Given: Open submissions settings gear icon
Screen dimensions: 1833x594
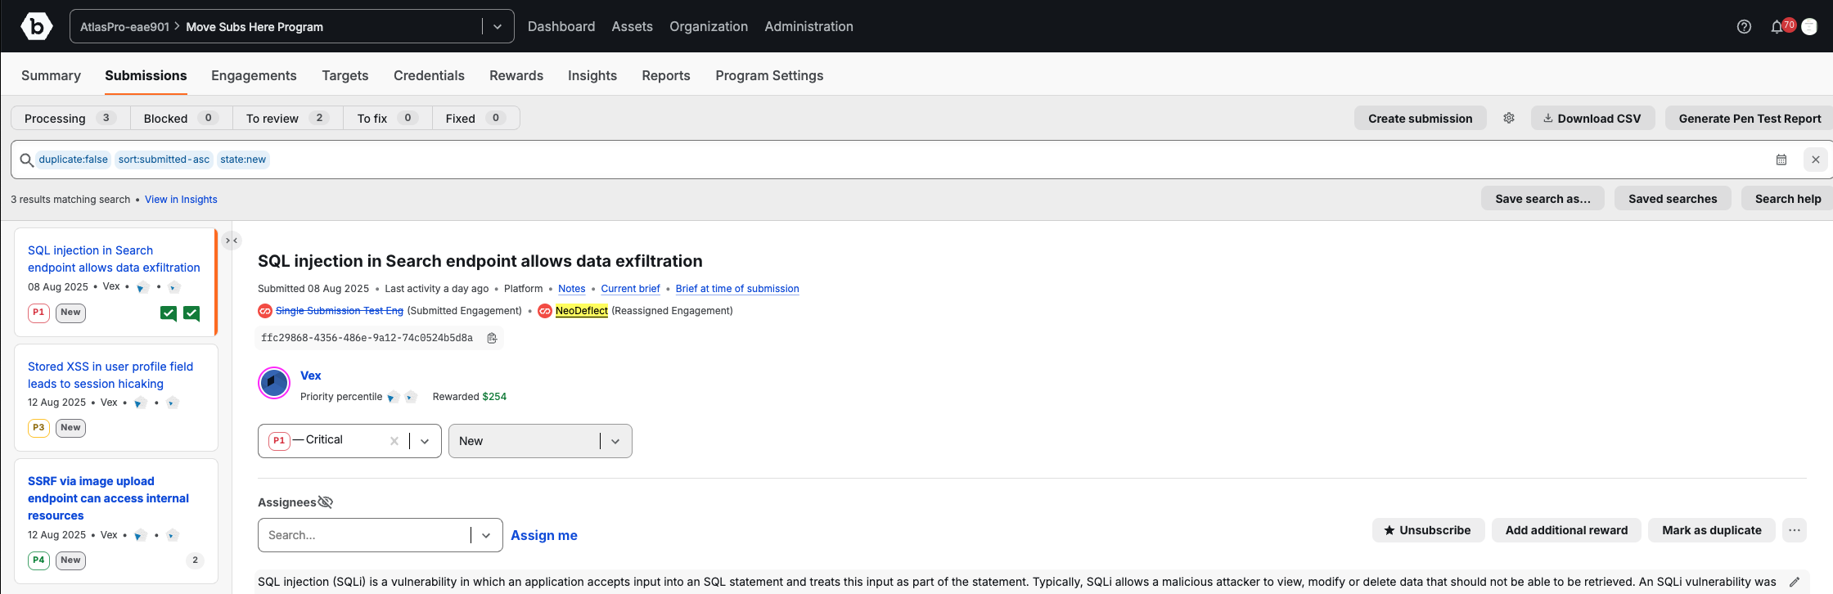Looking at the screenshot, I should click(x=1509, y=118).
